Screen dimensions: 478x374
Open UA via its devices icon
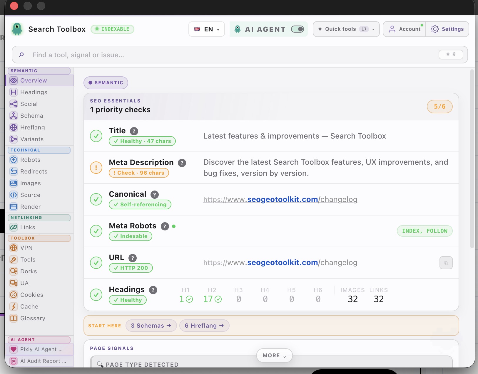pos(14,283)
